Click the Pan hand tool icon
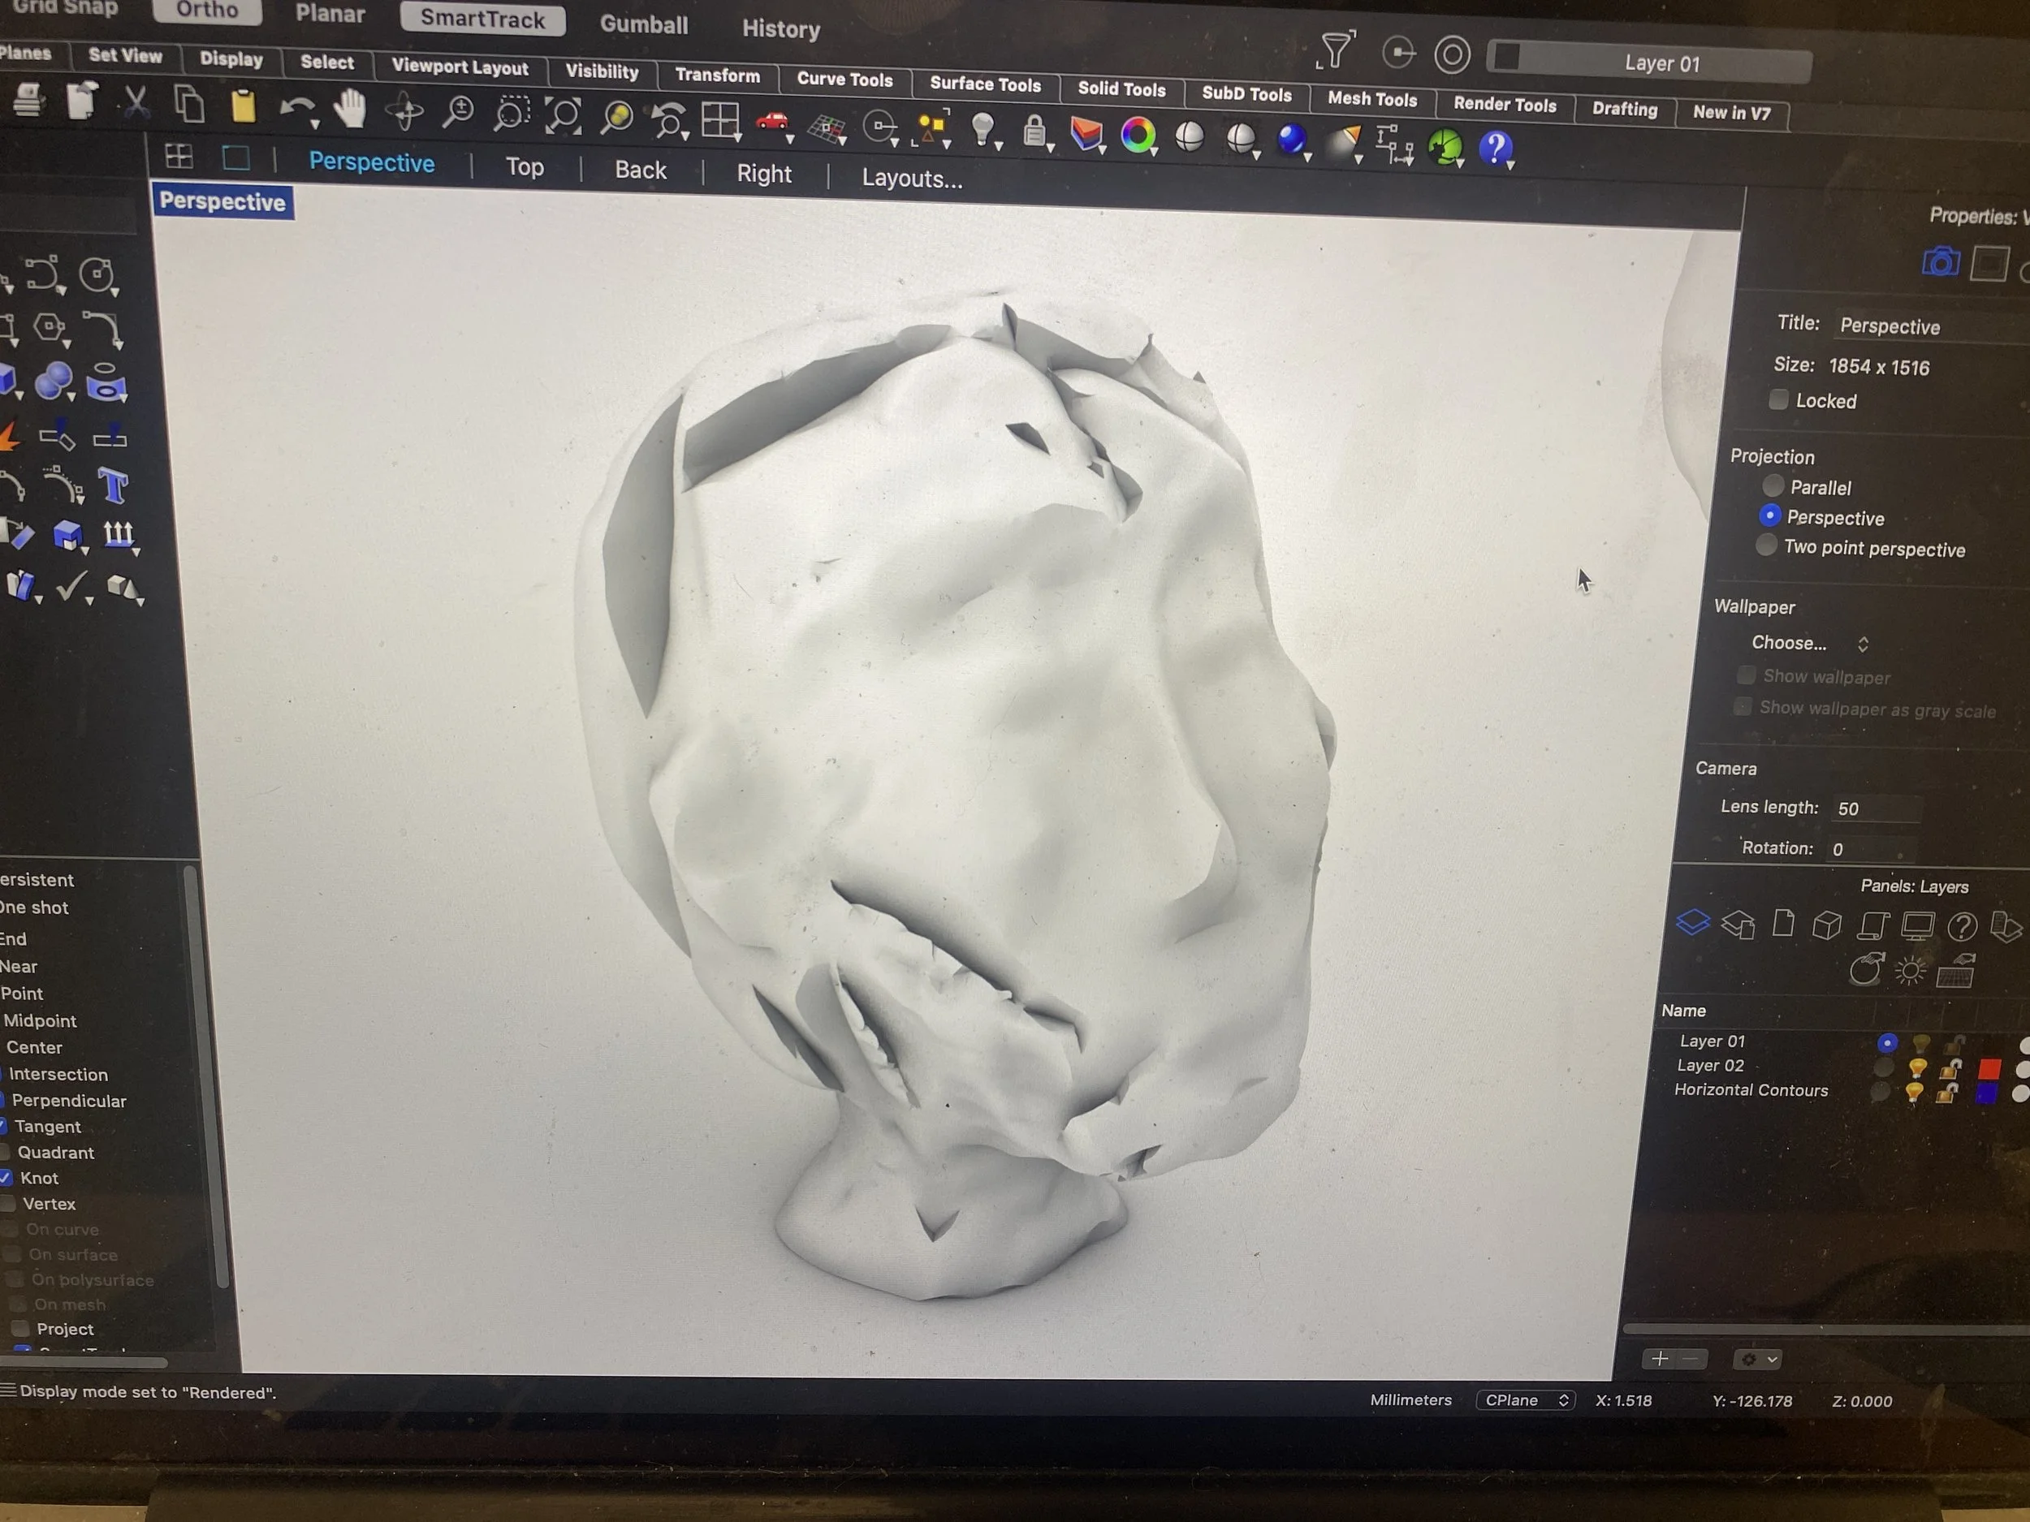The image size is (2030, 1522). (350, 109)
